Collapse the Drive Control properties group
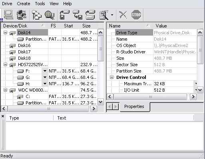205x159 pixels. tap(112, 77)
